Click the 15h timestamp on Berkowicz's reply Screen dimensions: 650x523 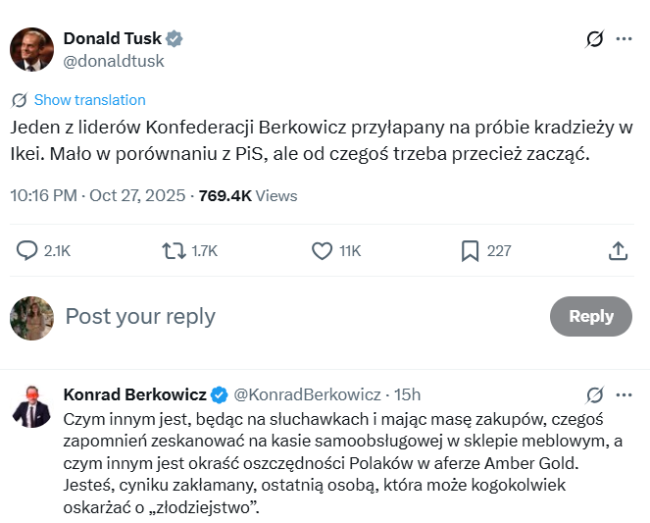click(x=407, y=394)
